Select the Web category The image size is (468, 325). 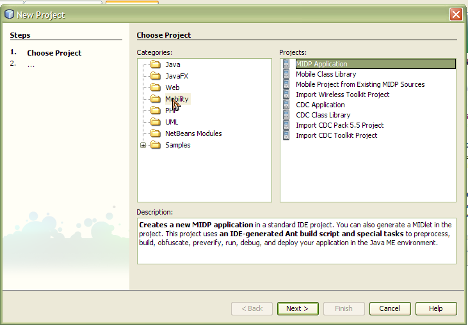point(172,87)
